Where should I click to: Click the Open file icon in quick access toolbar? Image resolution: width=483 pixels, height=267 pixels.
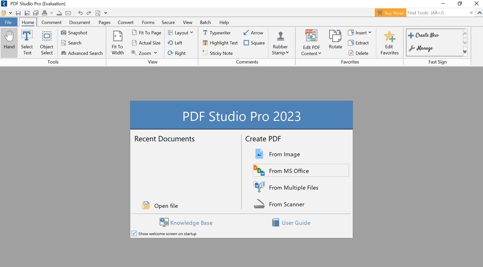tap(4, 13)
